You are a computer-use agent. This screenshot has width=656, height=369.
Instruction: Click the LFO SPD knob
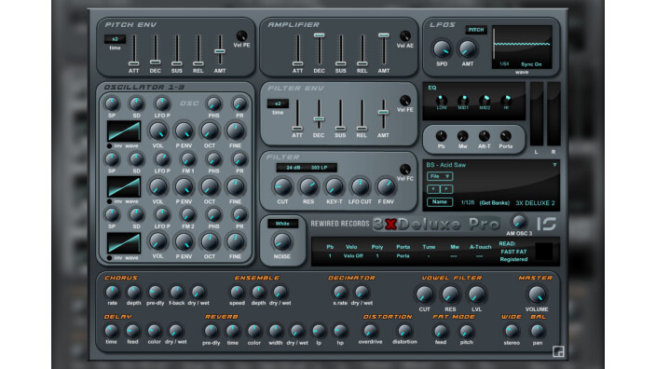pos(442,49)
